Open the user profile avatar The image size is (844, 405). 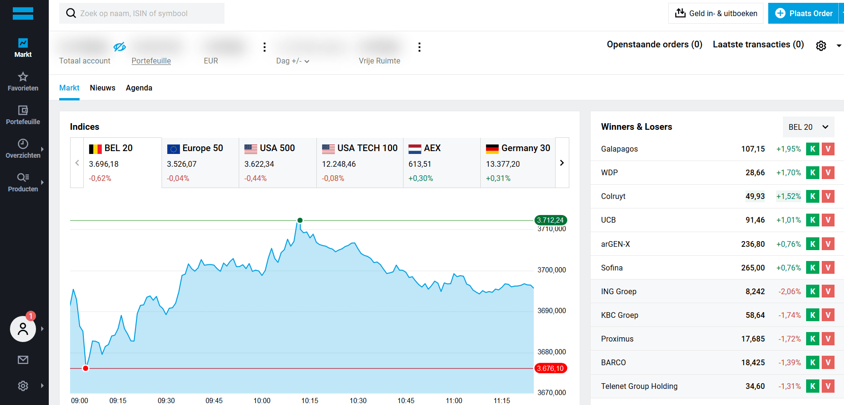[23, 329]
